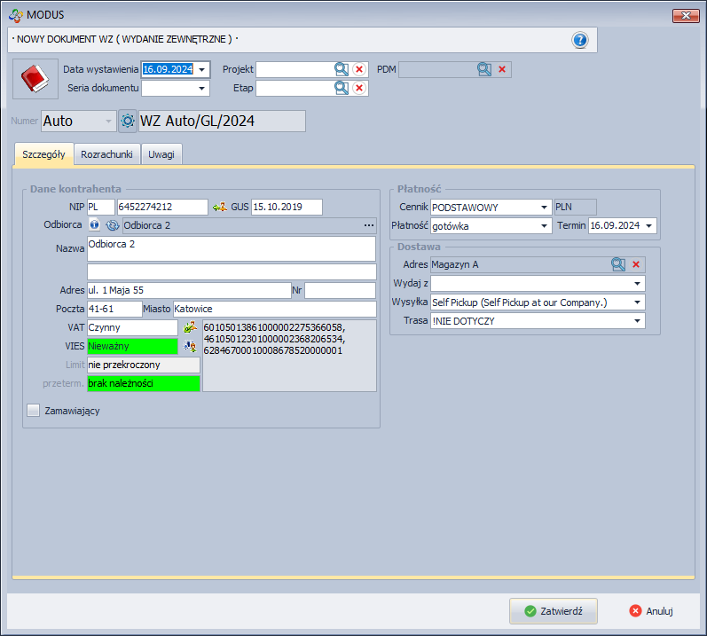Click the red book icon
707x636 pixels.
click(x=35, y=80)
